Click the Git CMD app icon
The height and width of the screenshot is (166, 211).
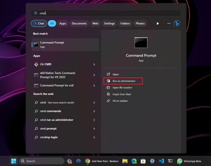click(x=36, y=64)
